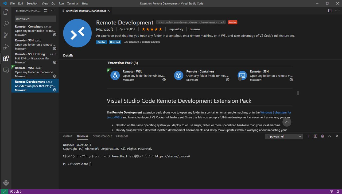This screenshot has width=342, height=194.
Task: Open extensions view More Actions menu
Action: pyautogui.click(x=53, y=11)
